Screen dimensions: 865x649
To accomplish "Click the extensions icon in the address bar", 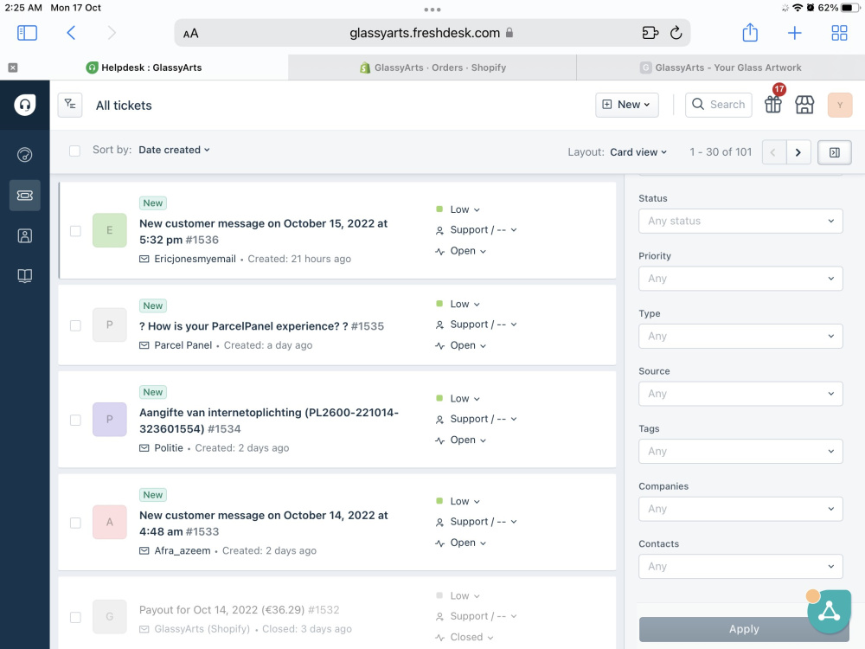I will 650,33.
